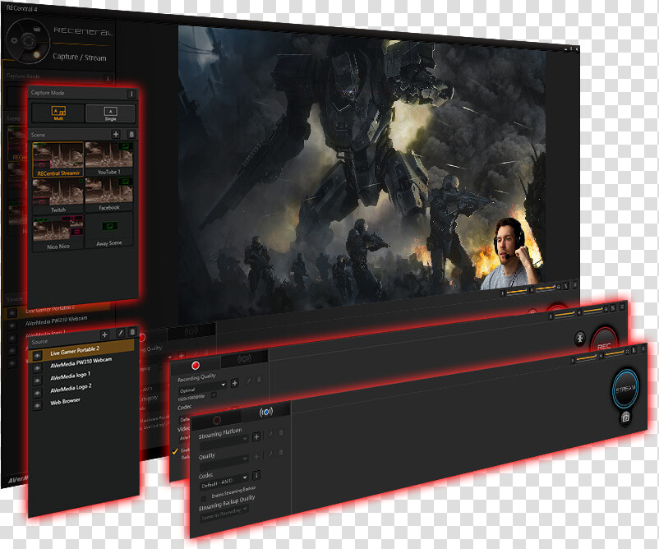659x549 pixels.
Task: Open settings gear in top-left mode wheel
Action: click(x=14, y=40)
